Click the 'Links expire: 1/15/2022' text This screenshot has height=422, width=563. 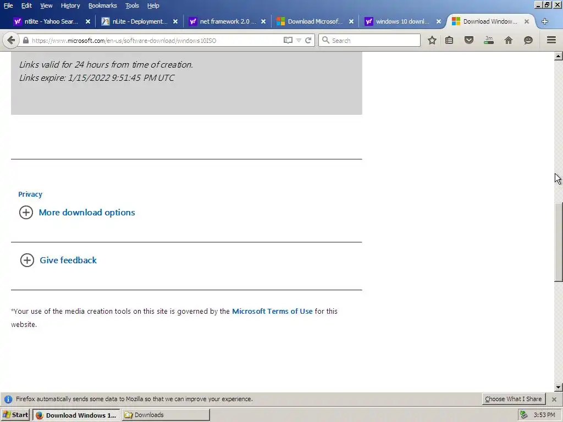click(97, 78)
